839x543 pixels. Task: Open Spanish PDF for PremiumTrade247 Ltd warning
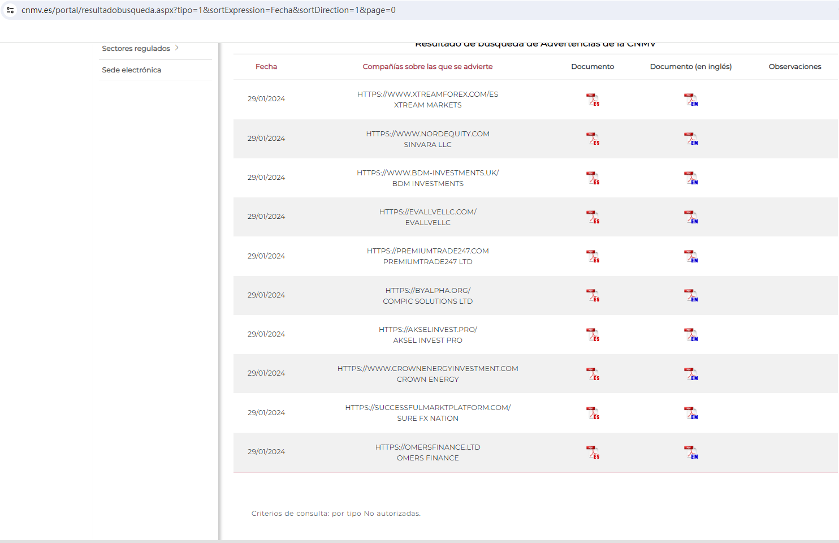click(x=593, y=256)
